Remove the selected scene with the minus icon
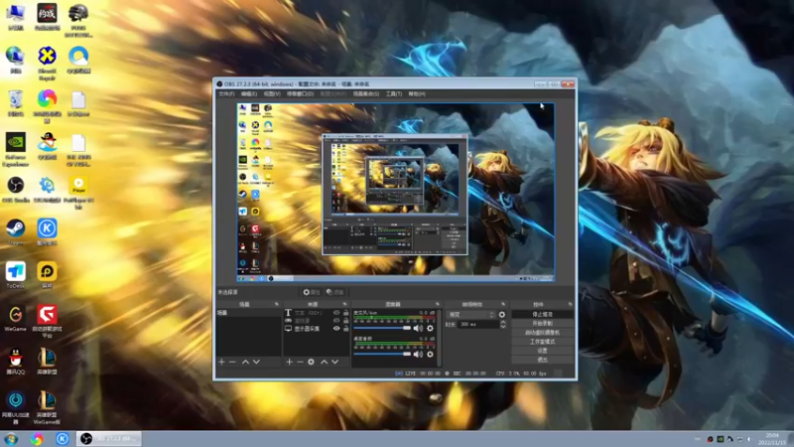Image resolution: width=794 pixels, height=447 pixels. [x=232, y=362]
